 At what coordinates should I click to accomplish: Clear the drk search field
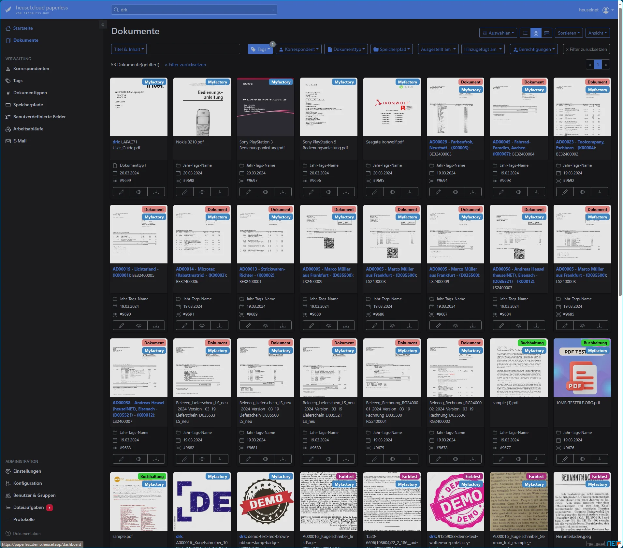pyautogui.click(x=273, y=10)
